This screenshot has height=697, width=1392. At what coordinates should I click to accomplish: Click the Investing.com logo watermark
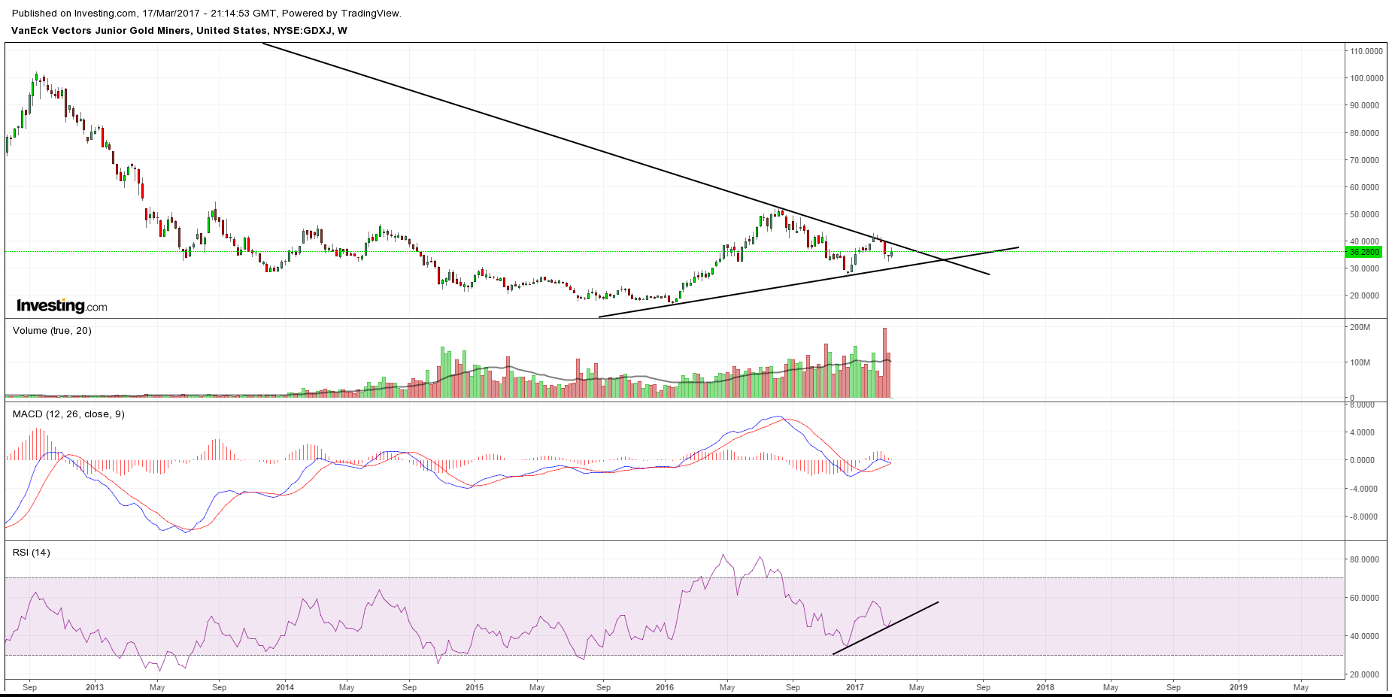pyautogui.click(x=62, y=306)
